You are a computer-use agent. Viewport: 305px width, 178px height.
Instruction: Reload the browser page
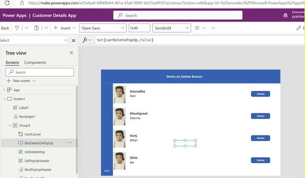(7, 3)
